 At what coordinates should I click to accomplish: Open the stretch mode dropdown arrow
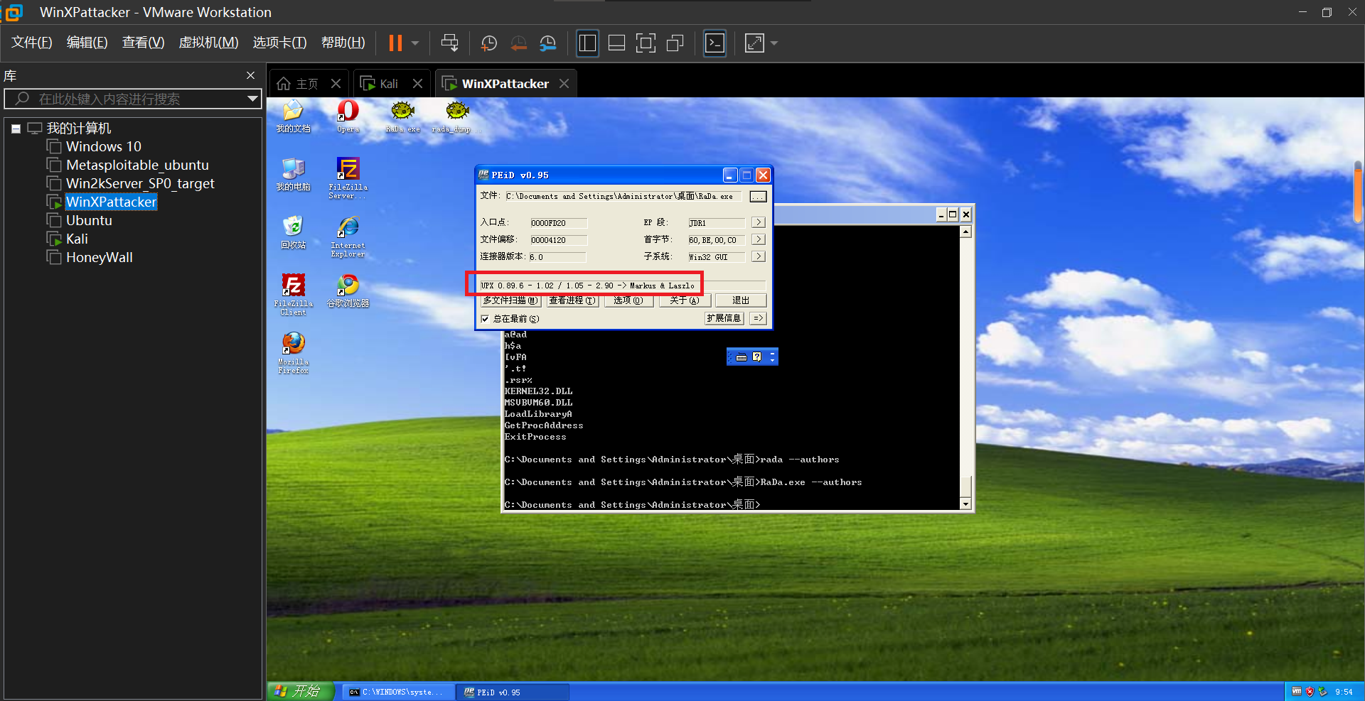[774, 43]
